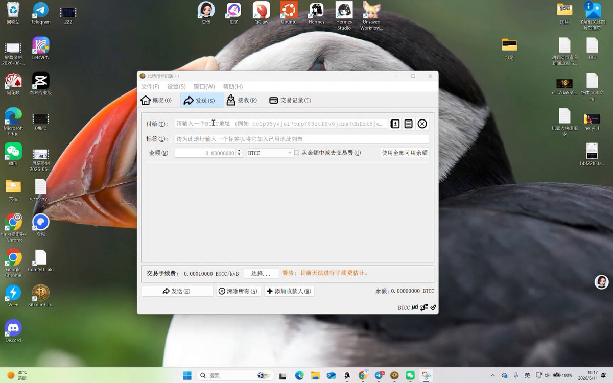
Task: Select the 灯塔 folder on desktop
Action: point(509,49)
